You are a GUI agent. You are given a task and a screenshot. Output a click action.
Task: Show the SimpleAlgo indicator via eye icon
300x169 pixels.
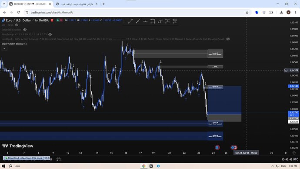pyautogui.click(x=50, y=34)
